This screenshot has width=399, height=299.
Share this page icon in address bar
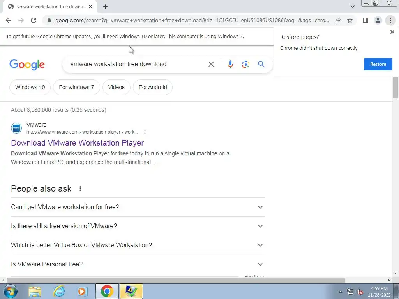point(337,20)
